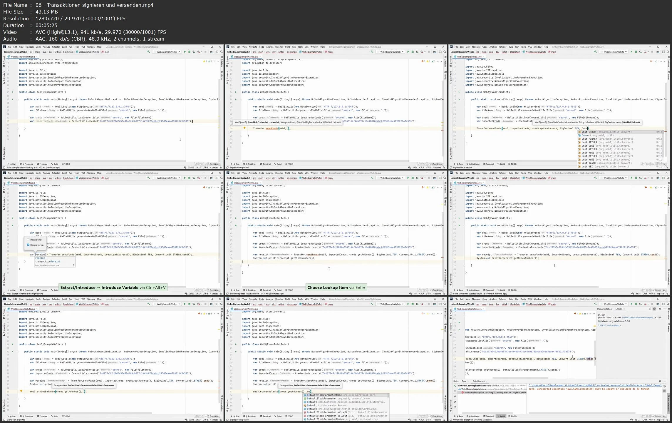
Task: Open the gear settings icon of the Documentation panel
Action: coord(660,309)
